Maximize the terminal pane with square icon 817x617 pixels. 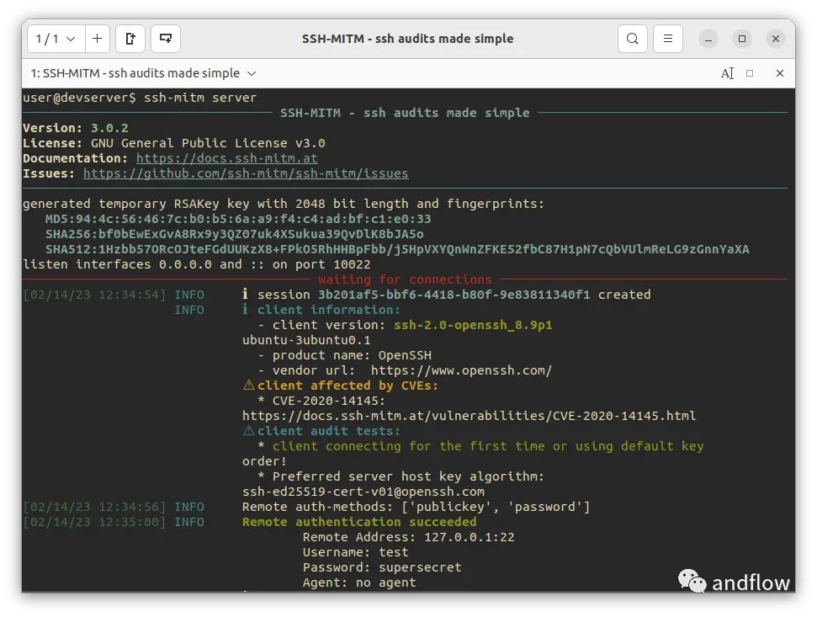pos(750,73)
